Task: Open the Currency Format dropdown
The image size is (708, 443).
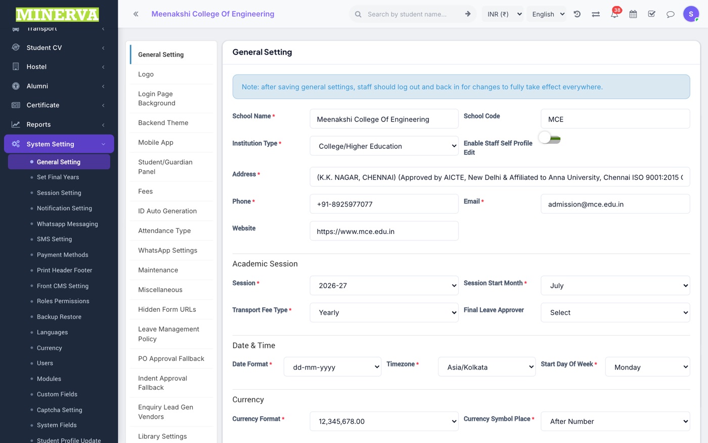Action: point(384,421)
